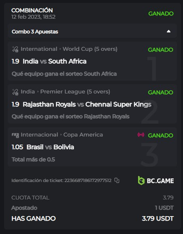Open Rajasthan Royals vs Chennai Super Kings match
183x234 pixels.
pos(87,104)
